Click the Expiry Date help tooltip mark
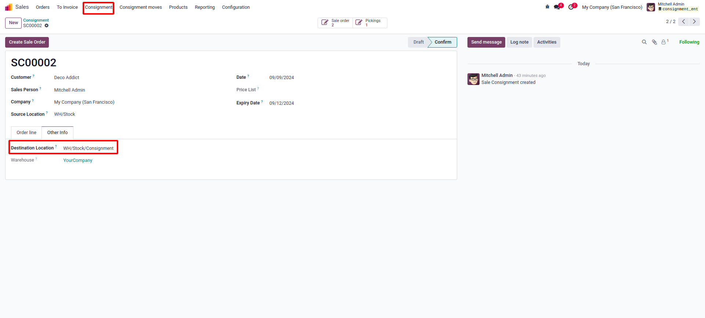Image resolution: width=705 pixels, height=318 pixels. click(x=262, y=102)
